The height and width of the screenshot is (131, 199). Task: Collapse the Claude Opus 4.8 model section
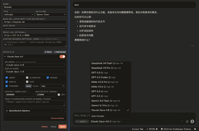(5, 57)
